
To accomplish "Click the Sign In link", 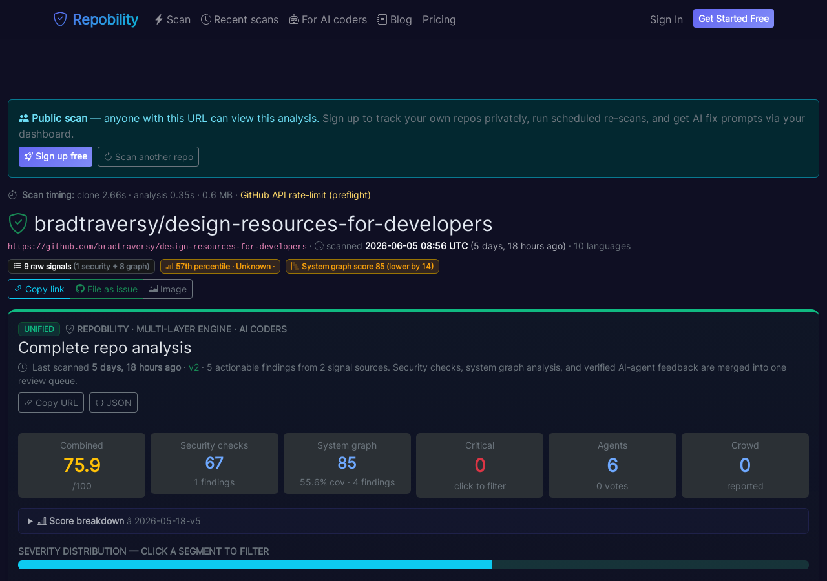I will tap(666, 19).
